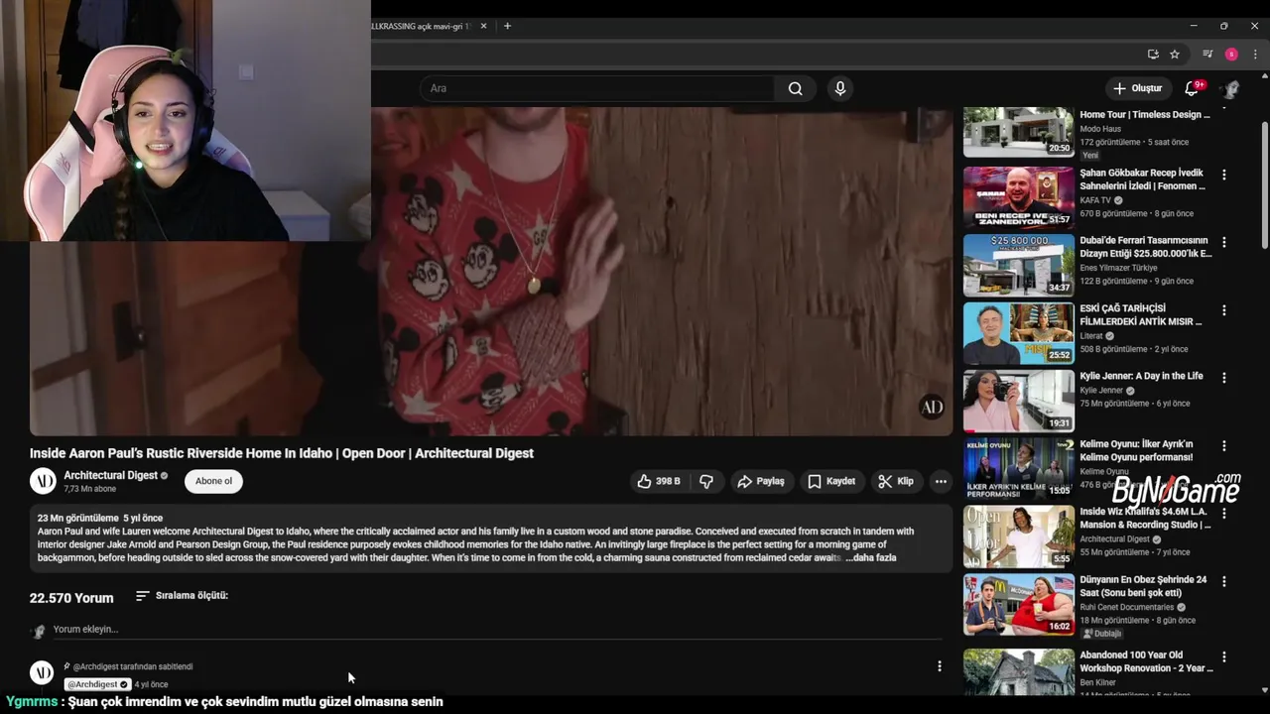Click @Archdigest commenter badge
This screenshot has width=1270, height=714.
point(98,684)
